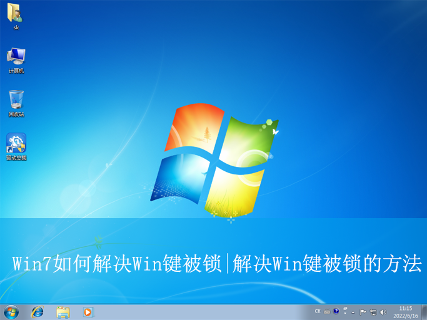The height and width of the screenshot is (320, 427).
Task: Click the 回收站 Recycle Bin icon
Action: 16,99
